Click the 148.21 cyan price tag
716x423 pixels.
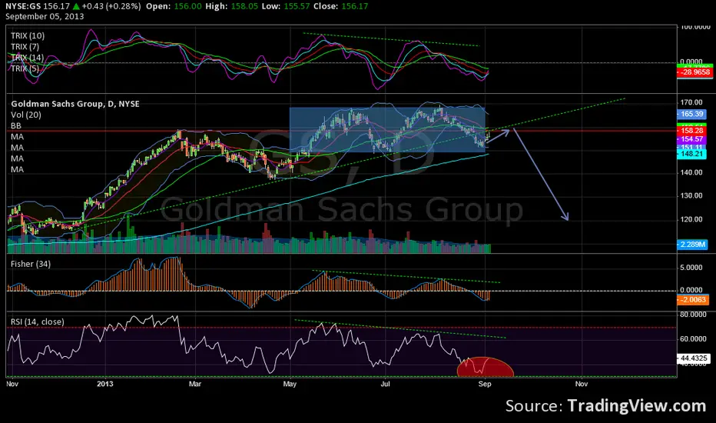click(691, 154)
